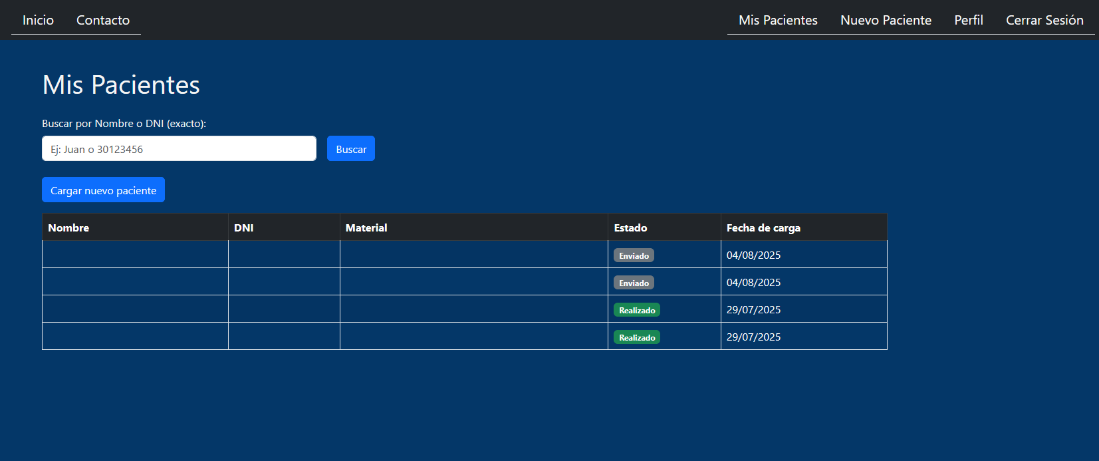Focus the Nombre o DNI search field
1099x461 pixels.
[179, 149]
